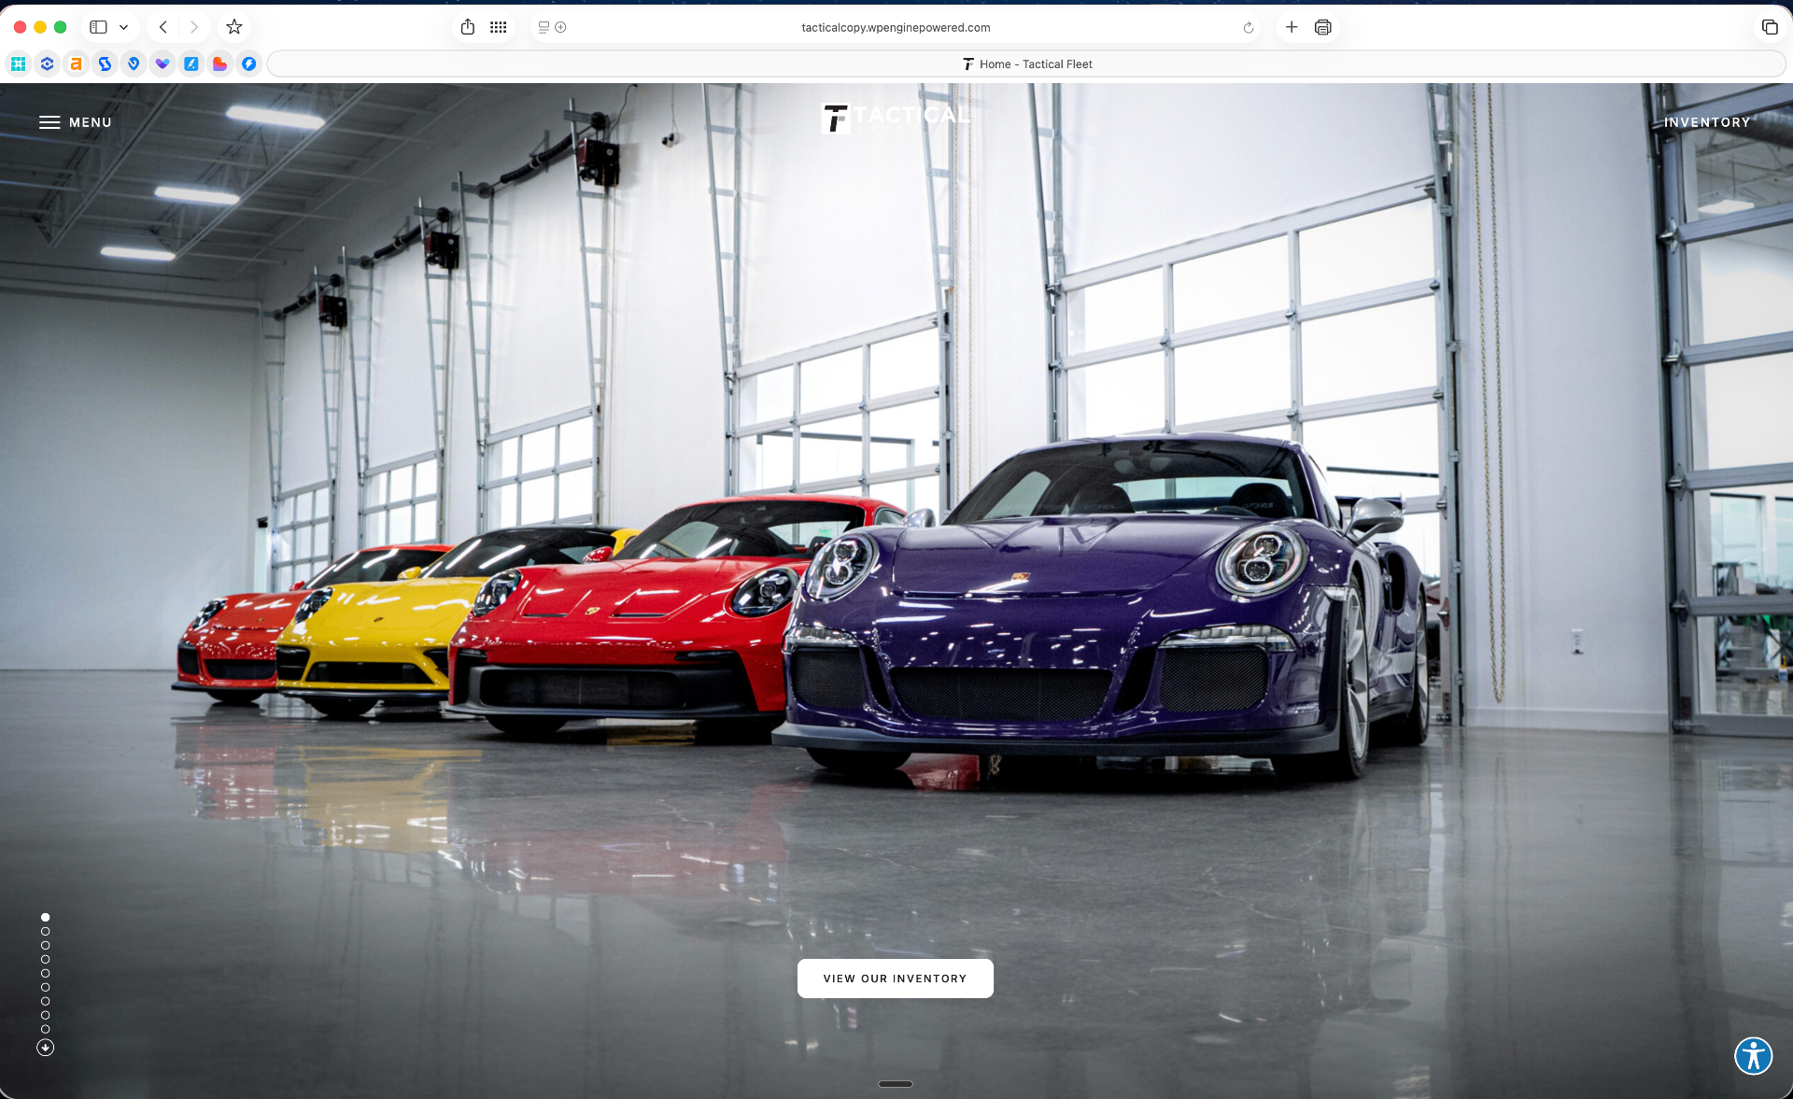The image size is (1793, 1099).
Task: Click the star bookmark toolbar icon
Action: (x=234, y=27)
